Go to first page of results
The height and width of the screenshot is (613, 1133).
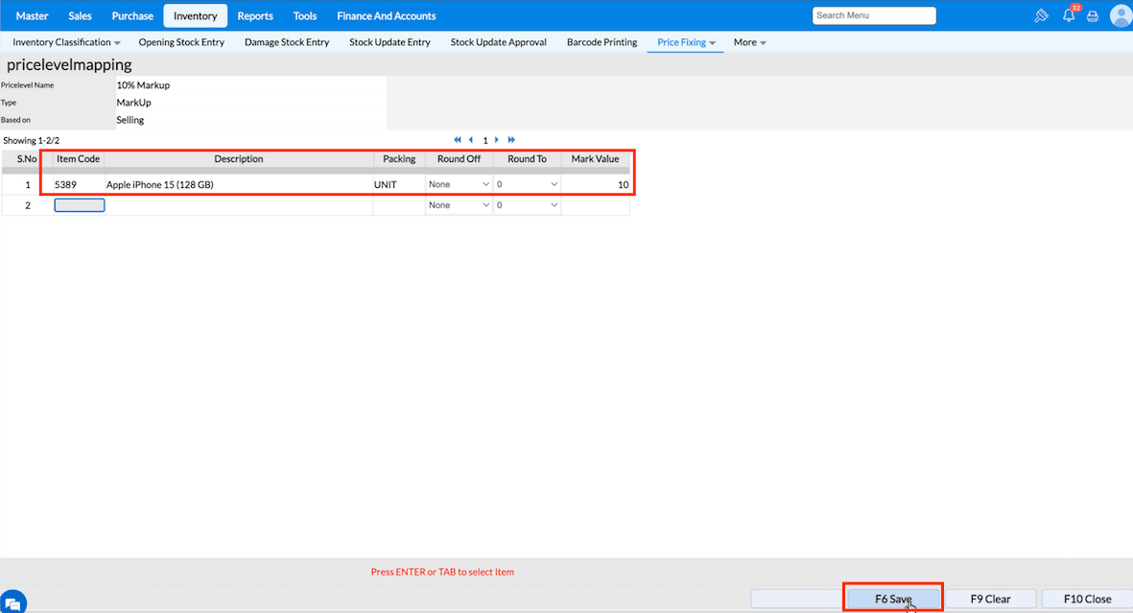tap(458, 139)
